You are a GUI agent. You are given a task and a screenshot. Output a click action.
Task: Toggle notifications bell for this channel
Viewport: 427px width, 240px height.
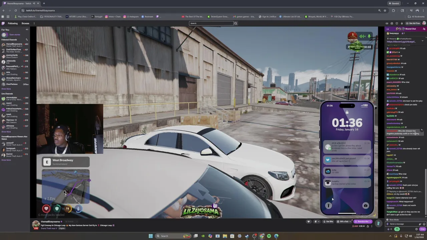pos(316,222)
